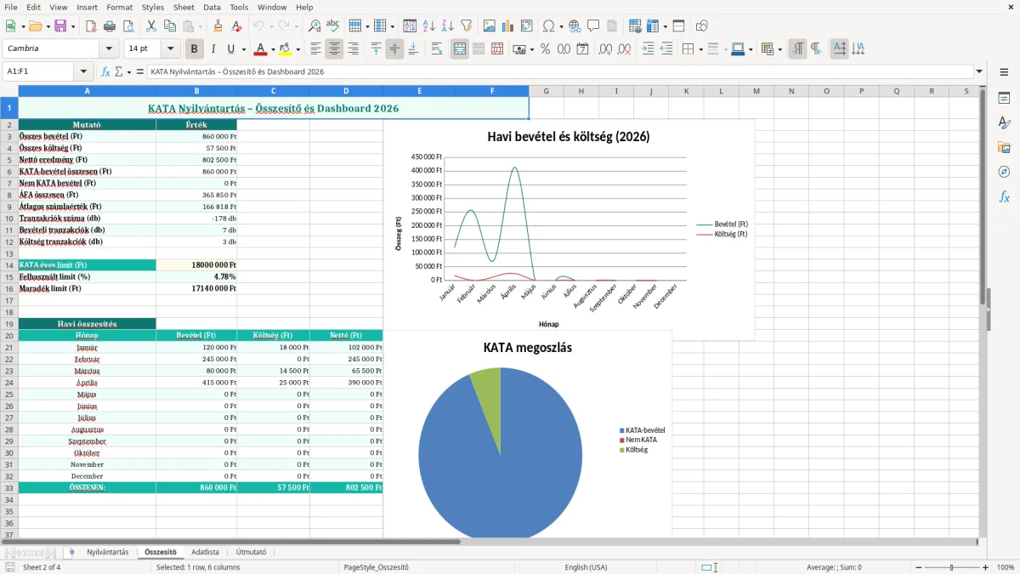The image size is (1020, 574).
Task: Click the zoom out minus button
Action: pyautogui.click(x=917, y=567)
